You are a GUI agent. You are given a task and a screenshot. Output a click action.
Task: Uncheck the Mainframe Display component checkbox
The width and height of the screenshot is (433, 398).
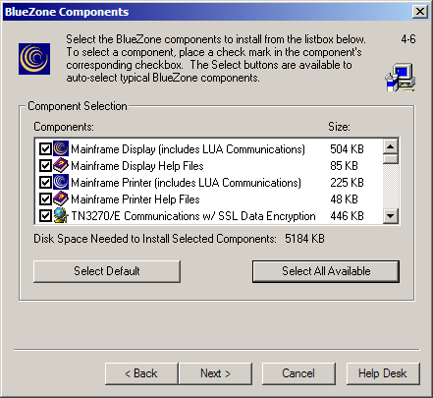pyautogui.click(x=45, y=149)
